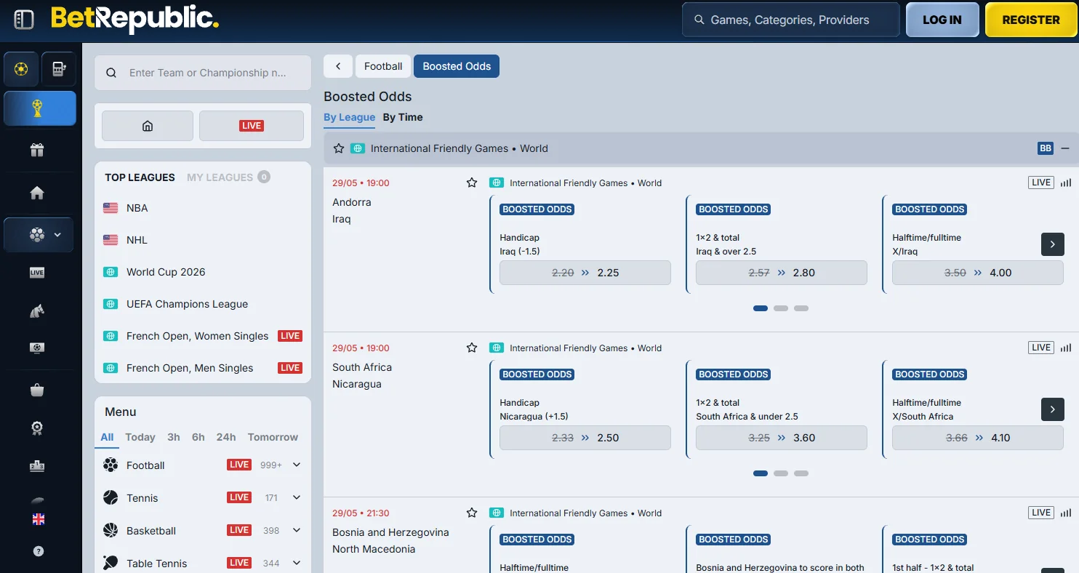Open the LIVE button below team search
The height and width of the screenshot is (573, 1079).
[x=252, y=126]
